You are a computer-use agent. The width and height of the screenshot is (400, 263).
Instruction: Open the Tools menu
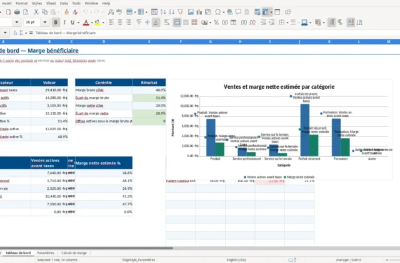click(x=76, y=3)
